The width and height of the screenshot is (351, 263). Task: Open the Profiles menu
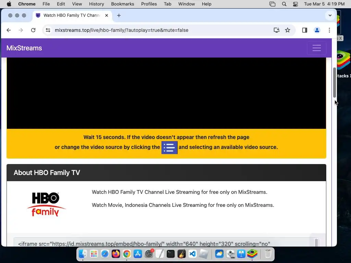(149, 4)
